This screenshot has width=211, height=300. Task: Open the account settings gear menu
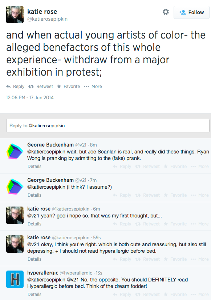166,12
